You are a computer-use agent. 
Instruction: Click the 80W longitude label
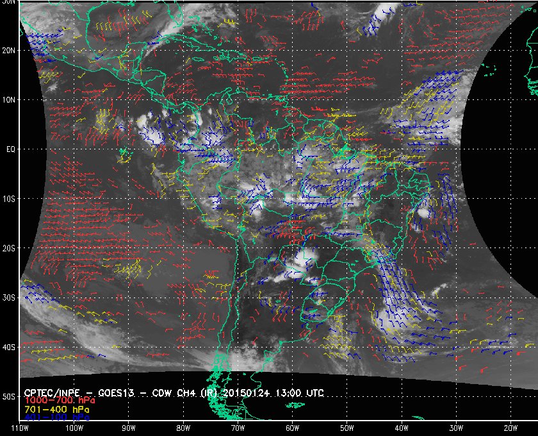[183, 428]
